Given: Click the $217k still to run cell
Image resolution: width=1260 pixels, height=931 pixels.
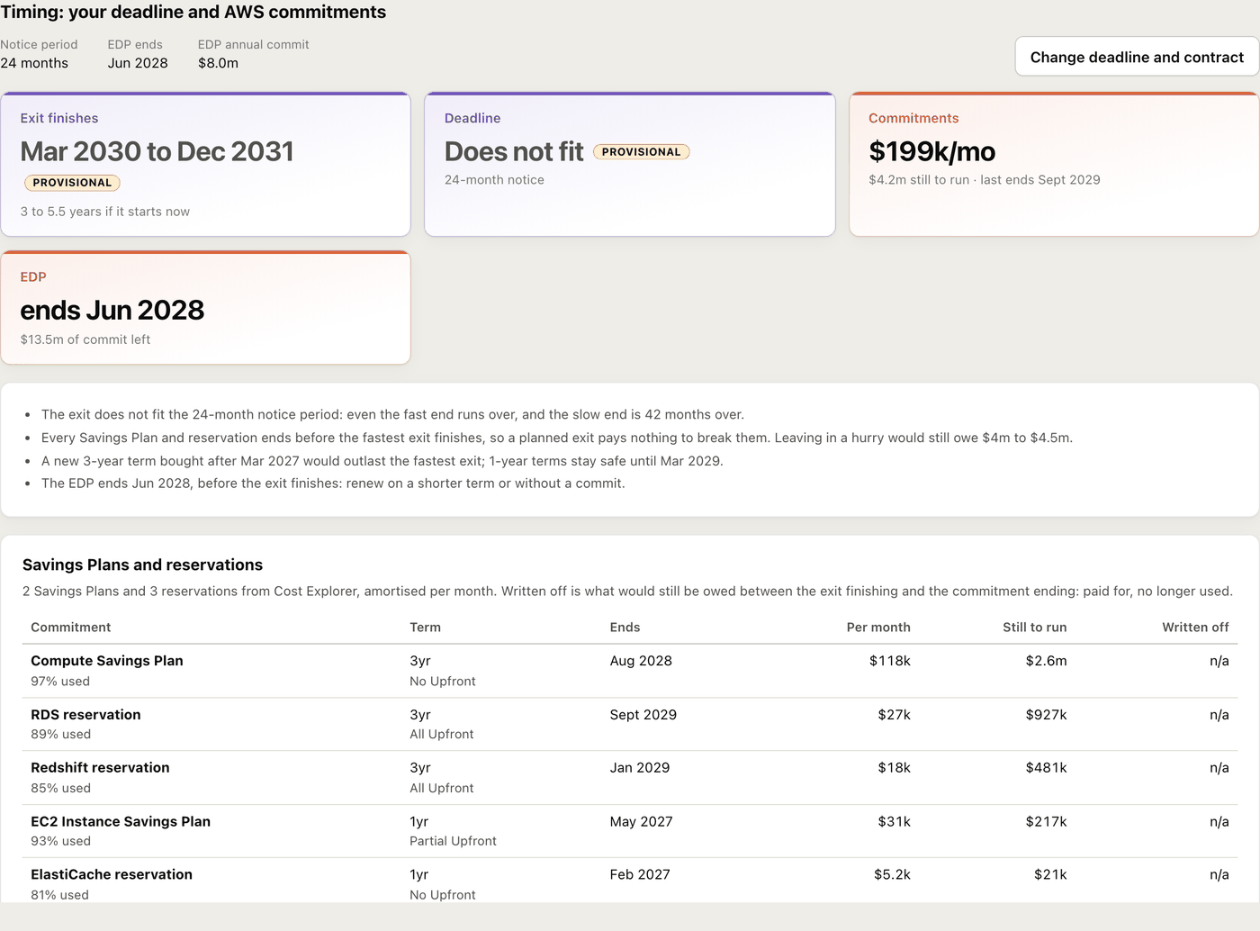Looking at the screenshot, I should [x=1047, y=822].
